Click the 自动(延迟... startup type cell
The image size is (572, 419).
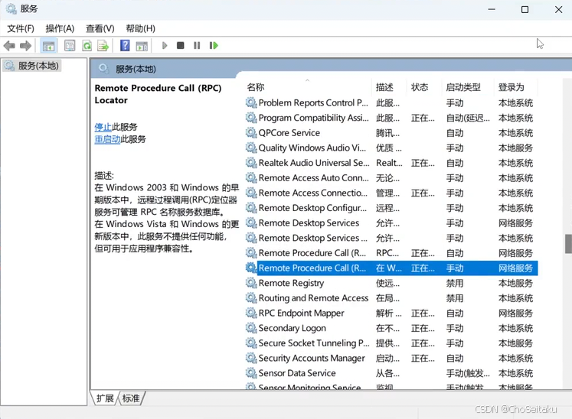point(468,118)
